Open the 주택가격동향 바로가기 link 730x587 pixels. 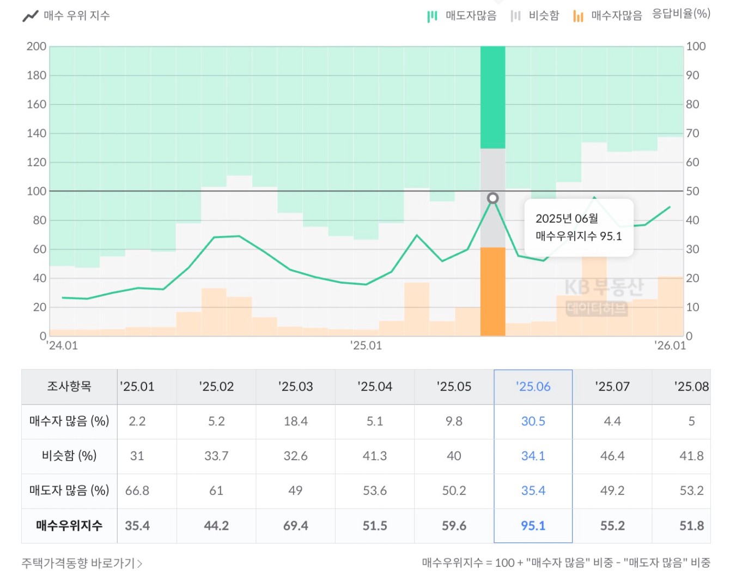[x=78, y=563]
